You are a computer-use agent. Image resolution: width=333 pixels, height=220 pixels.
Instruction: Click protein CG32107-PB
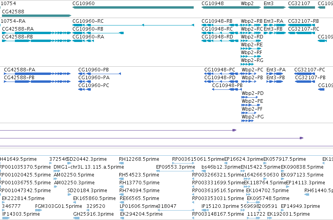(x=310, y=78)
